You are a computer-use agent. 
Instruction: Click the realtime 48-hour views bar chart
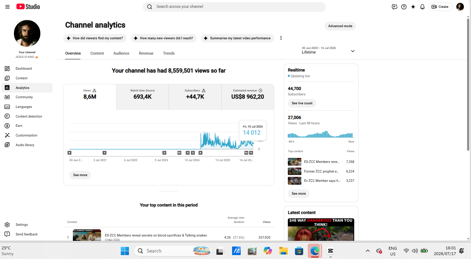(x=321, y=134)
